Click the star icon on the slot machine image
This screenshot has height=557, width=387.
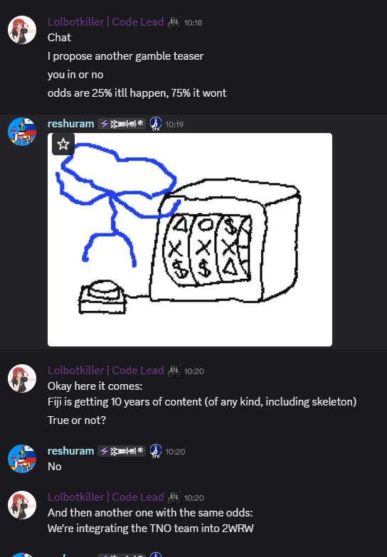click(x=63, y=144)
